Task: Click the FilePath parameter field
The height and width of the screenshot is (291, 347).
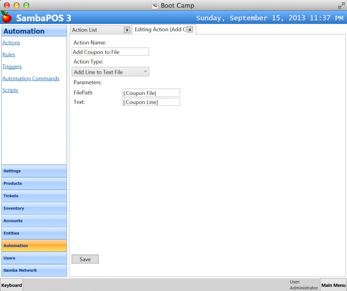Action: [151, 93]
